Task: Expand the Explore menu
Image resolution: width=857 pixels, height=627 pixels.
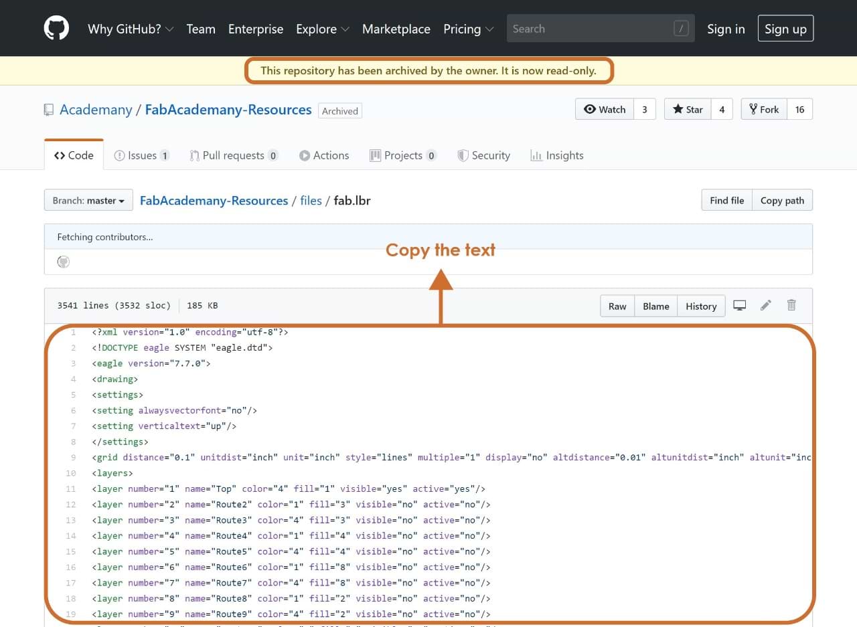Action: click(x=323, y=29)
